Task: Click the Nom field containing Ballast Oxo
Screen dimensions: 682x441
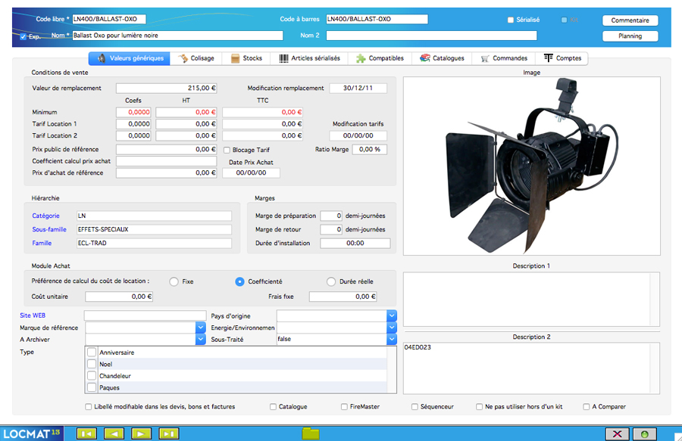Action: click(177, 36)
